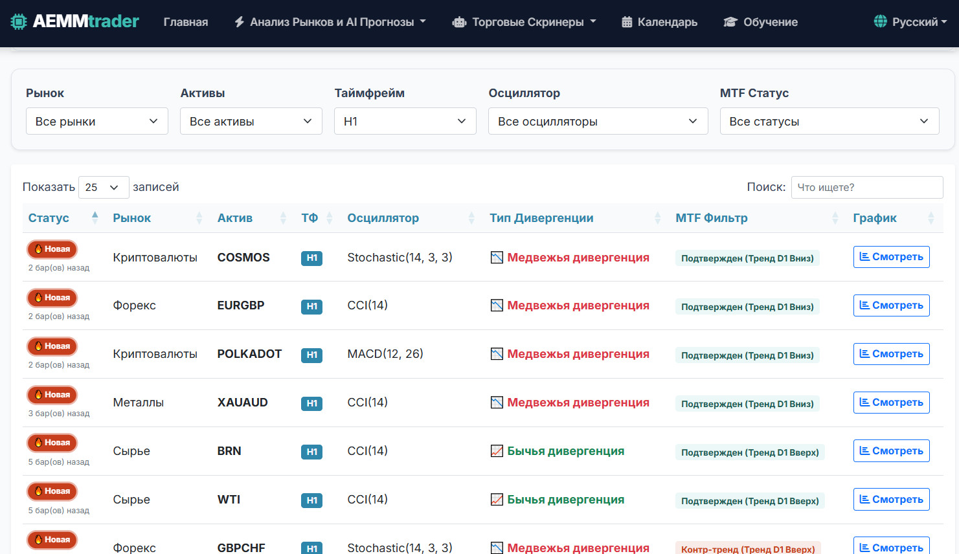The width and height of the screenshot is (959, 554).
Task: Open the Таймфрейм H1 dropdown
Action: [405, 121]
